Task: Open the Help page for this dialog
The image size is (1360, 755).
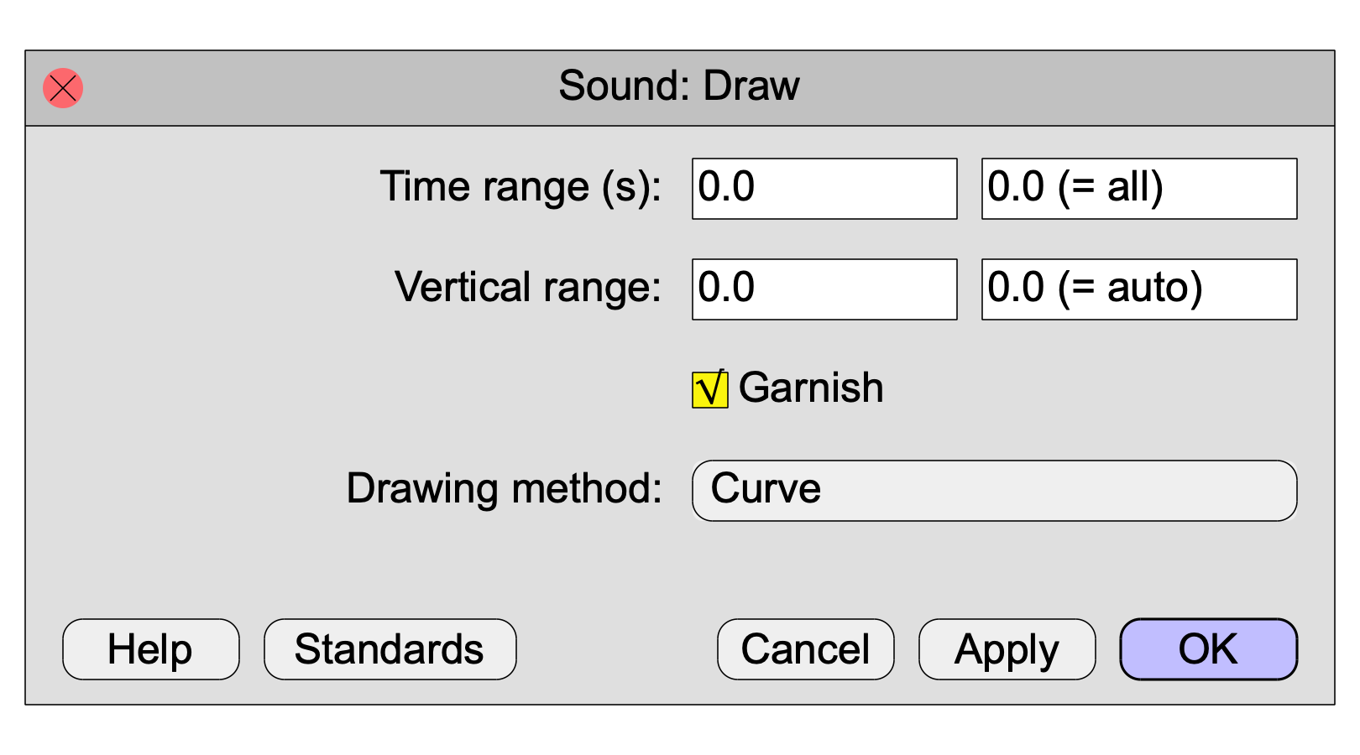Action: pos(151,649)
